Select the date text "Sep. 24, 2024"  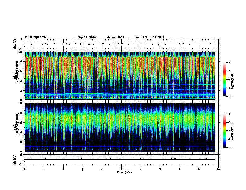point(87,37)
